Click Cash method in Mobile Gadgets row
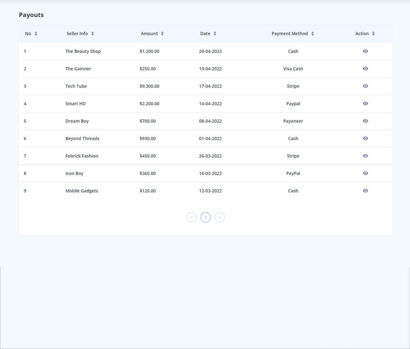The width and height of the screenshot is (410, 349). click(293, 191)
